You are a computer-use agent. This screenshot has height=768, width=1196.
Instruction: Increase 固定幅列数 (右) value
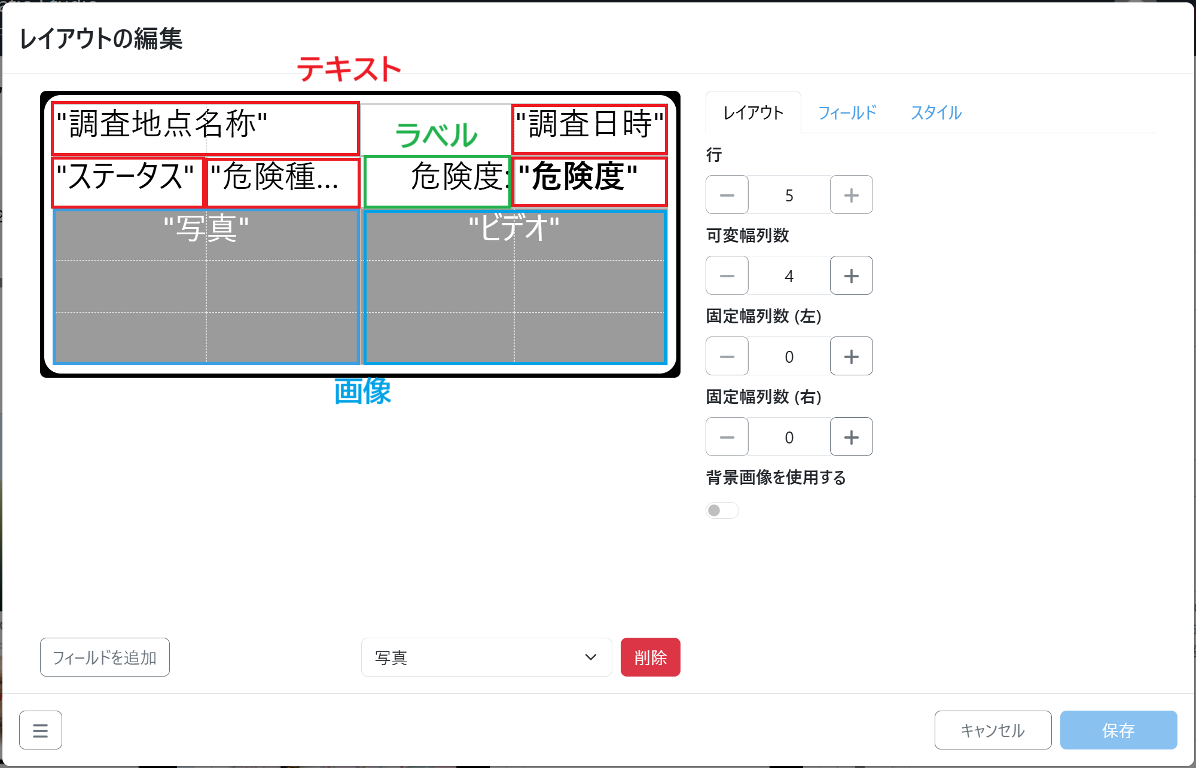[x=851, y=437]
